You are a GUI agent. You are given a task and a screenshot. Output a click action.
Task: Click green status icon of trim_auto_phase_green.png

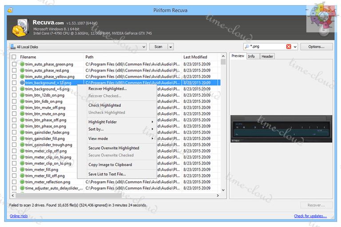coord(22,64)
